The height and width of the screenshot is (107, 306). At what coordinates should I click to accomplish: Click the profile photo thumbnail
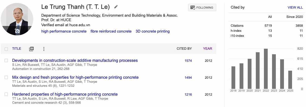17,19
